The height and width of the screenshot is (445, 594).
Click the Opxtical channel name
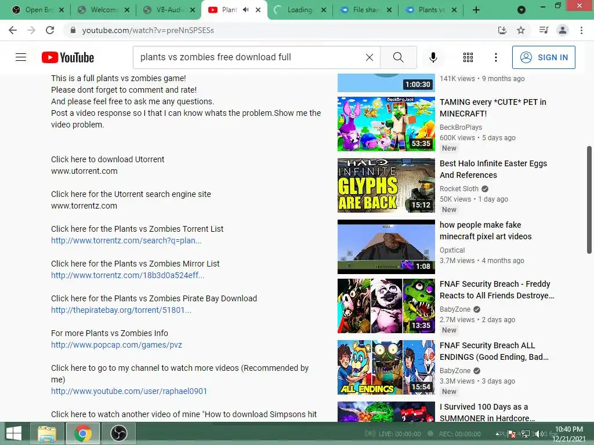(x=452, y=250)
